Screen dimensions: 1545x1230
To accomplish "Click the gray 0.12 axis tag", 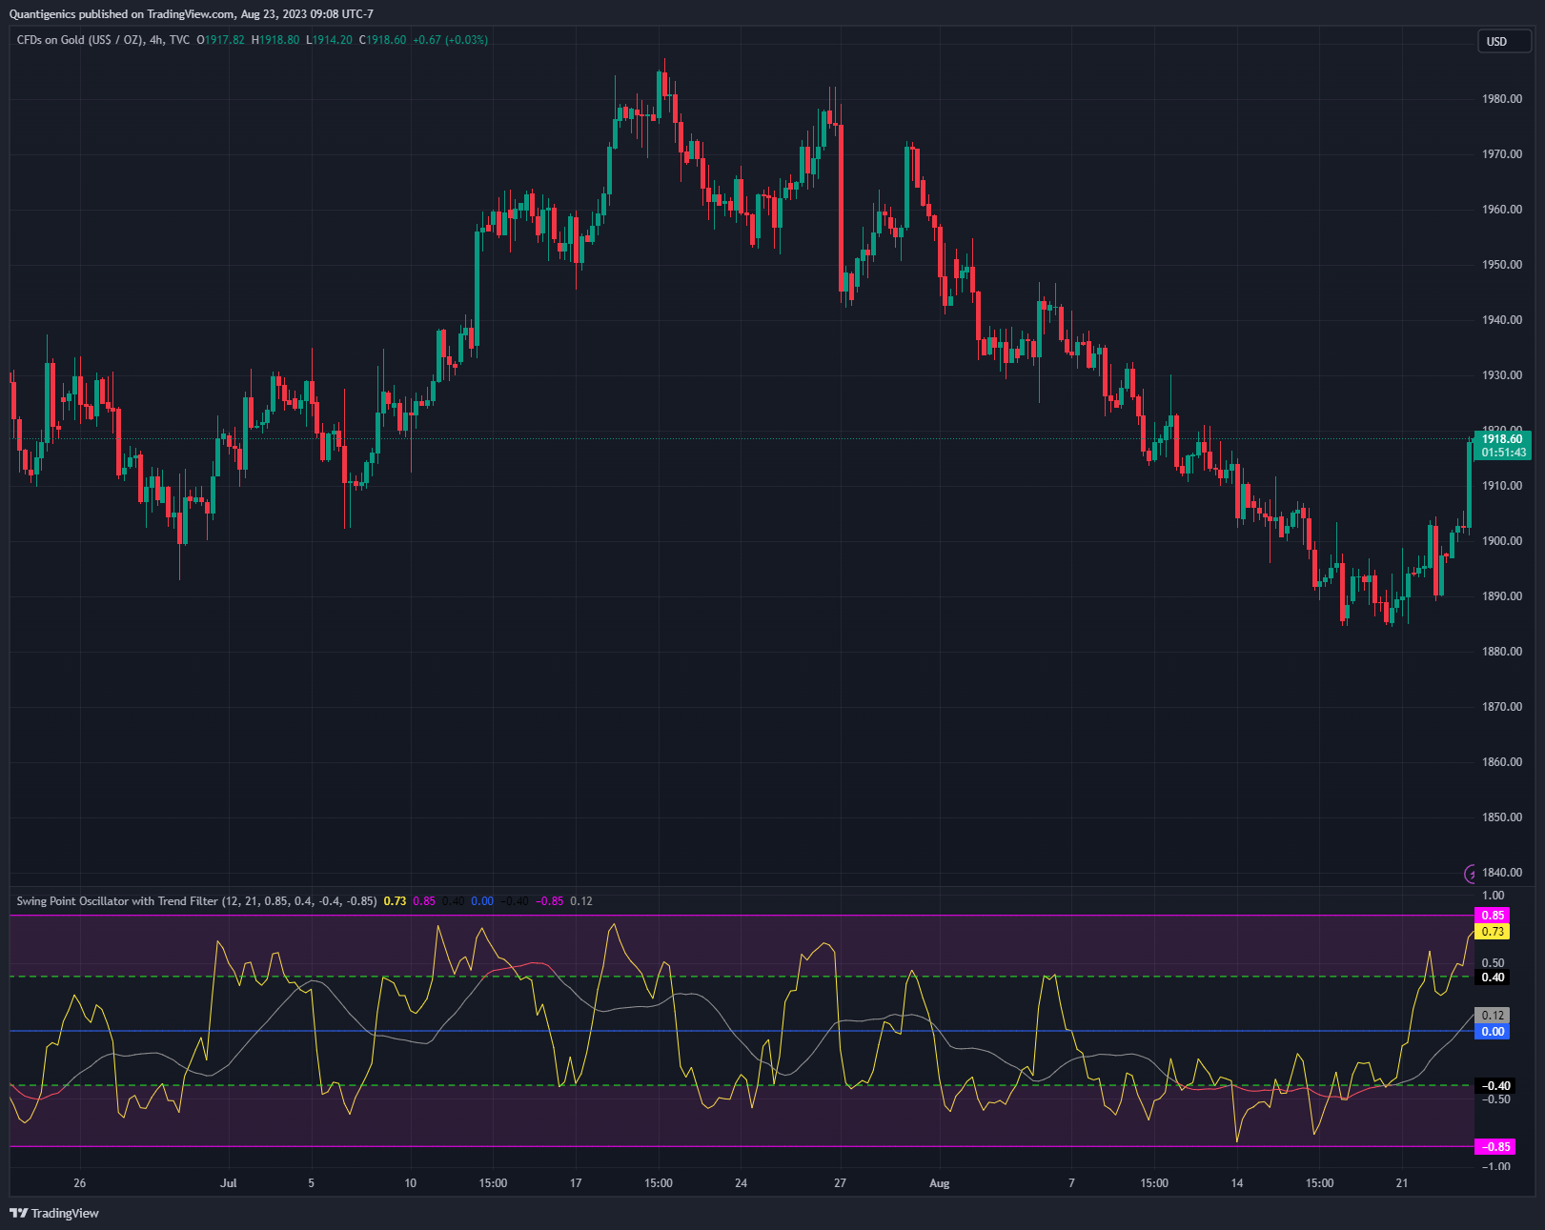I will coord(1493,1016).
